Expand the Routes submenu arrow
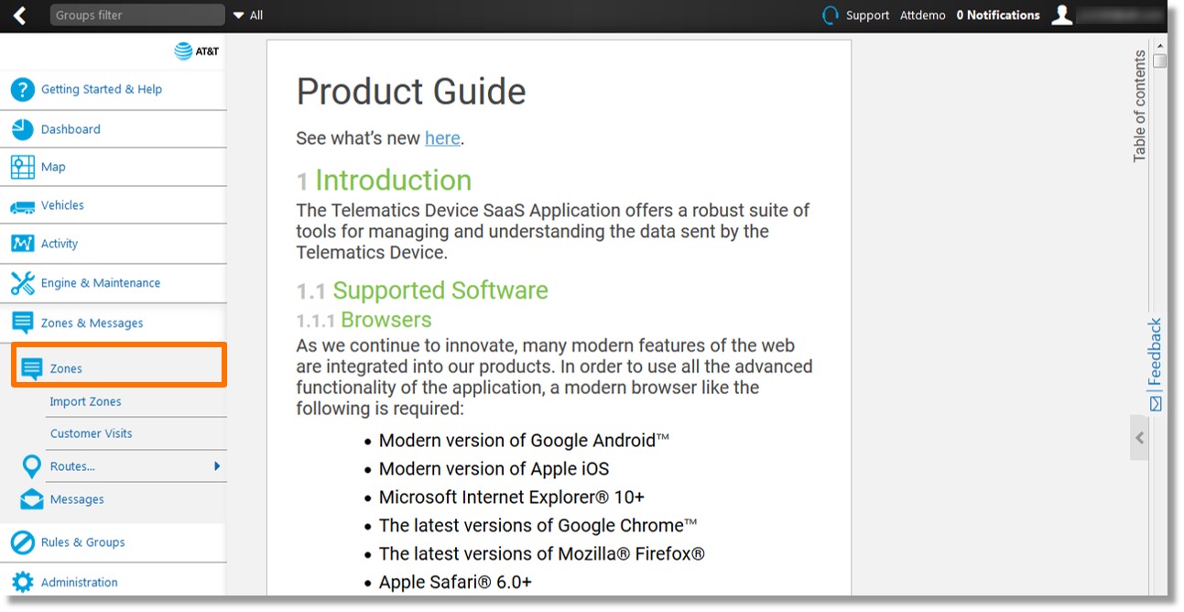This screenshot has height=612, width=1184. (x=217, y=466)
